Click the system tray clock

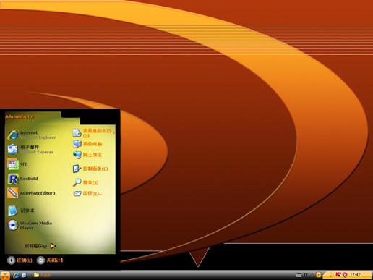pyautogui.click(x=355, y=275)
